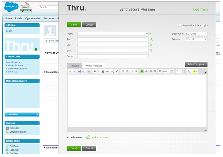This screenshot has height=157, width=223.
Task: Click the contact profile photo placeholder
Action: coord(50,31)
